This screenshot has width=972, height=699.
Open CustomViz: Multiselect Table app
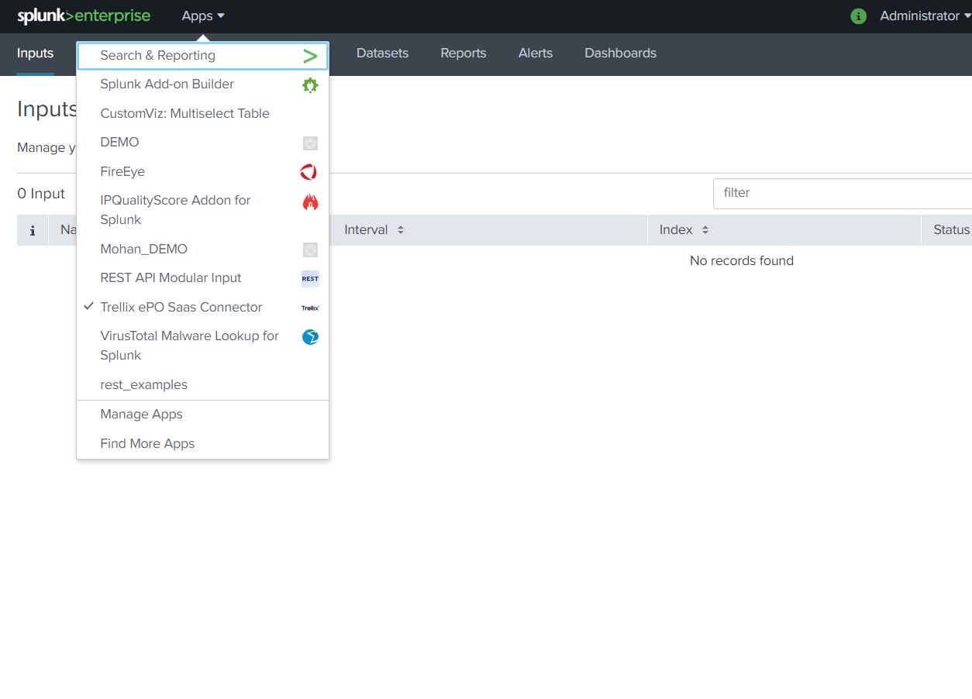pyautogui.click(x=202, y=113)
